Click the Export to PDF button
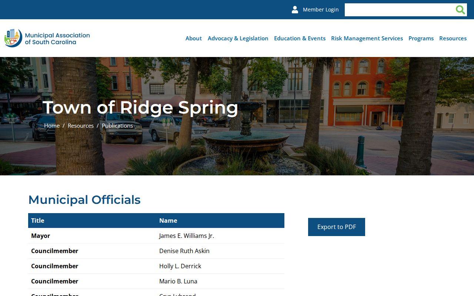Screen dimensions: 474x296 (337, 227)
